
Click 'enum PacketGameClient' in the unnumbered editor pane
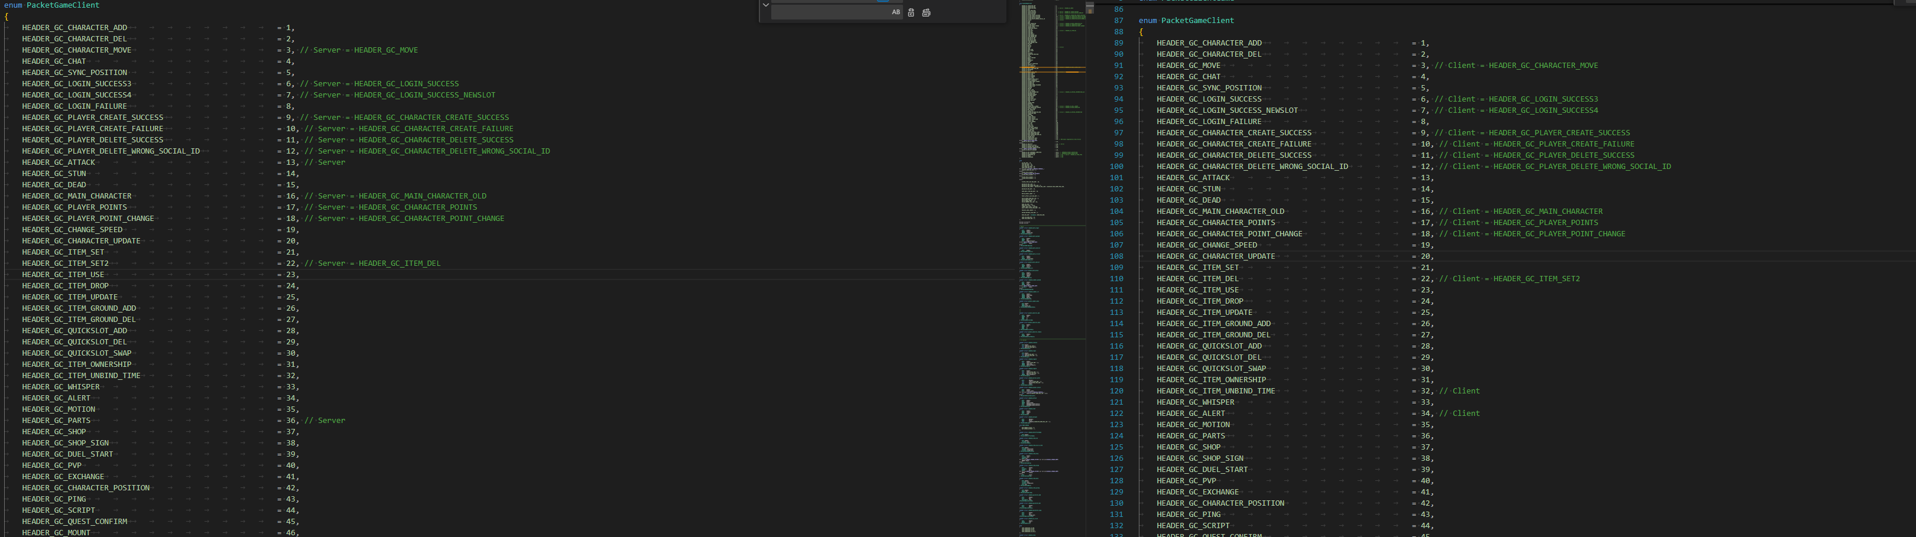(52, 5)
